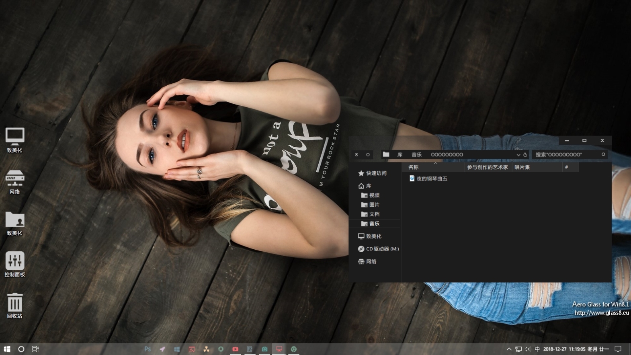Viewport: 631px width, 355px height.
Task: Open the 文档 library
Action: pos(370,214)
